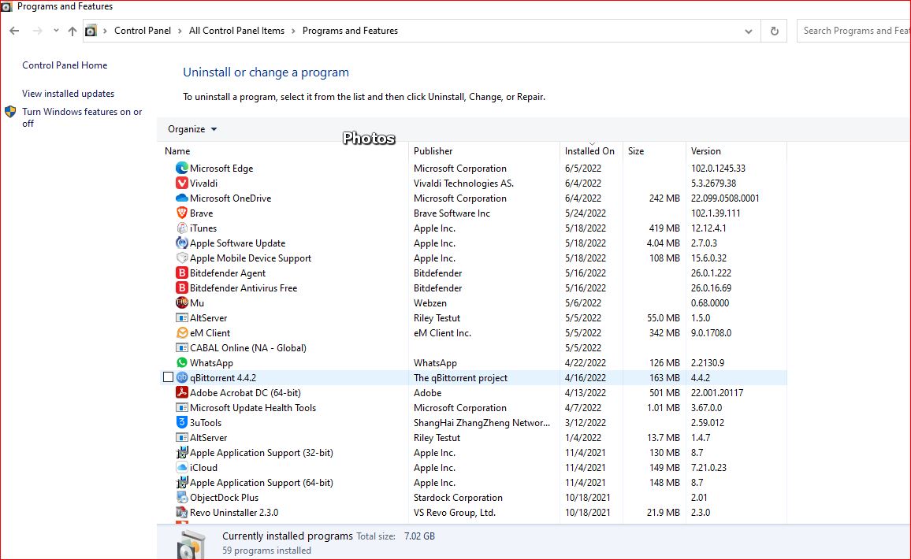Navigate to All Control Panel Items breadcrumb
The height and width of the screenshot is (560, 911).
(x=236, y=31)
